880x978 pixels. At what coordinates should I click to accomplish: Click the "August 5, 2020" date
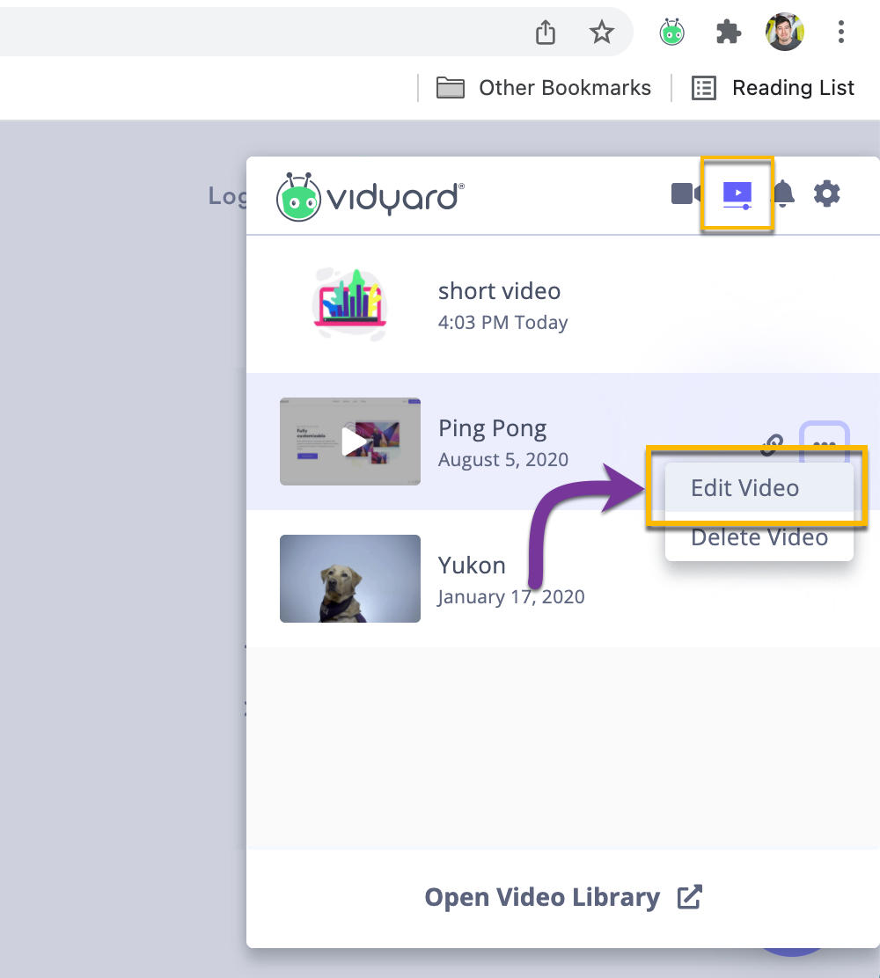[503, 460]
